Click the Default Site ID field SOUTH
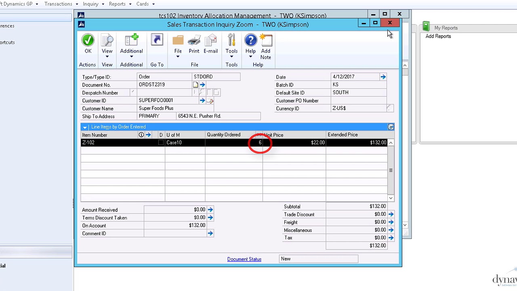Image resolution: width=517 pixels, height=291 pixels. click(359, 93)
